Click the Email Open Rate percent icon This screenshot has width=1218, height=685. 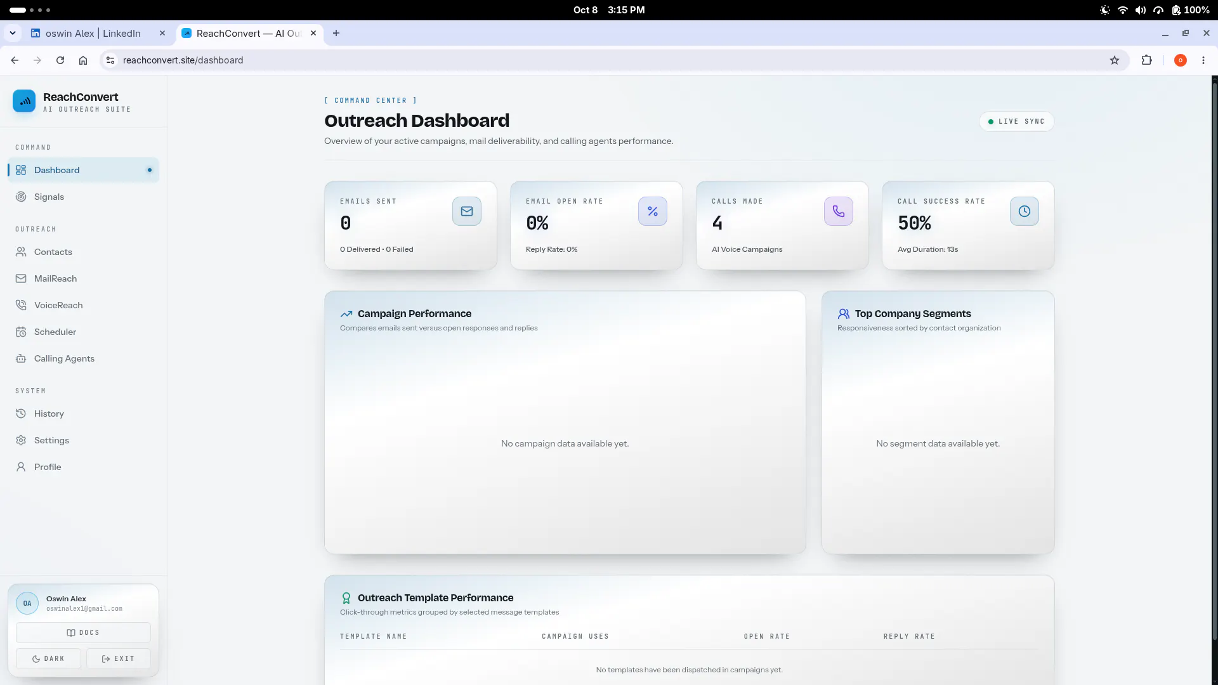click(653, 211)
